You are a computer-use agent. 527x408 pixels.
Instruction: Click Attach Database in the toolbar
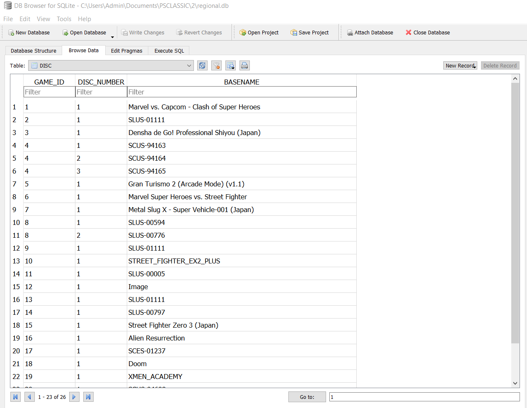tap(370, 32)
